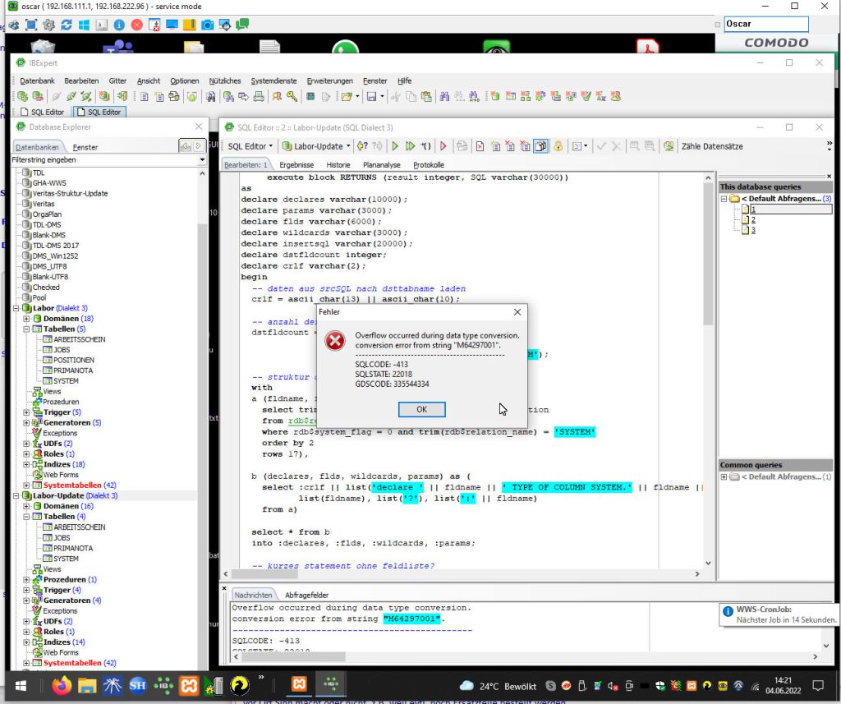Run execute-and-fetch-all double play icon
This screenshot has width=841, height=704.
point(411,146)
